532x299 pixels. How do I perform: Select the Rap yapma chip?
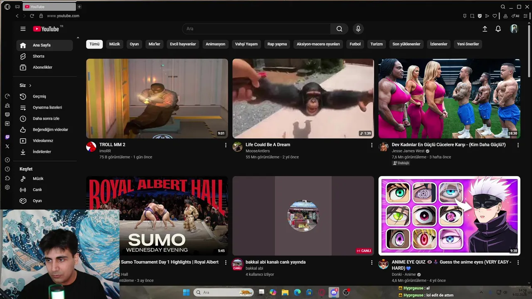[x=277, y=44]
